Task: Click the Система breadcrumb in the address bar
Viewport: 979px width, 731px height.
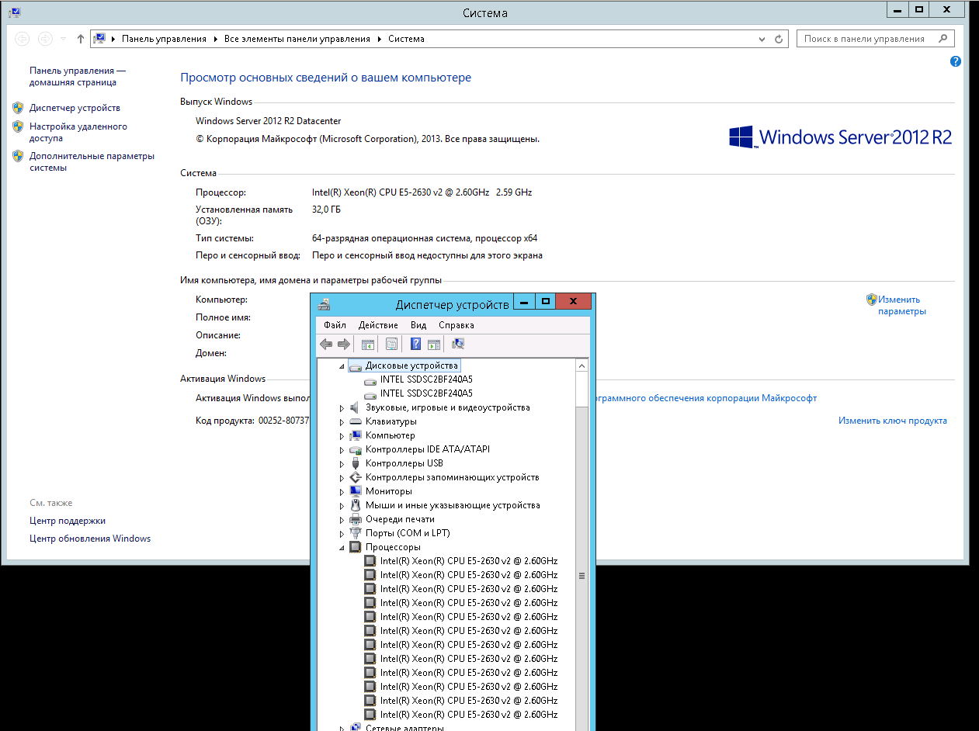Action: 407,39
